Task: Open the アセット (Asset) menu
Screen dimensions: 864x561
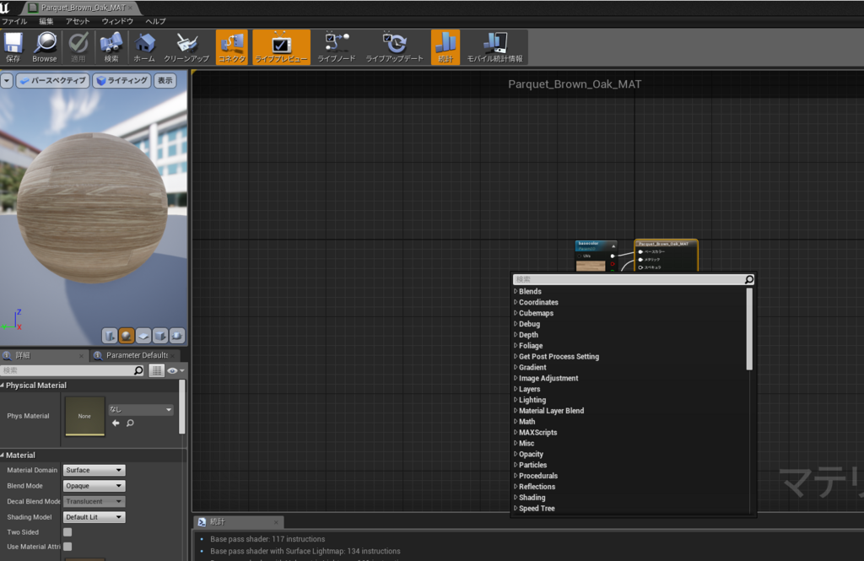Action: click(x=78, y=21)
